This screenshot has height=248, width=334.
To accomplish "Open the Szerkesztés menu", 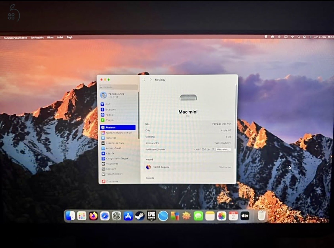I will click(x=37, y=37).
